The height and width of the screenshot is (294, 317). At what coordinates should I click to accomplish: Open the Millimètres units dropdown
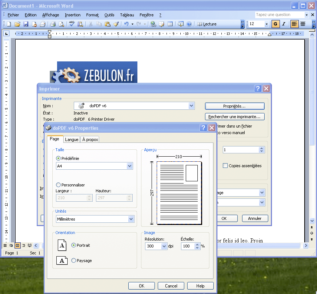131,219
